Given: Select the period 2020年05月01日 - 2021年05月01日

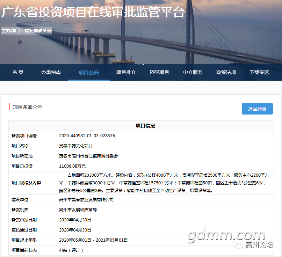Looking at the screenshot, I should pos(93,240).
